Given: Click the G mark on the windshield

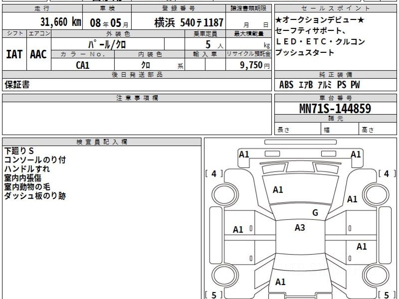Looking at the screenshot, I should 315,213.
